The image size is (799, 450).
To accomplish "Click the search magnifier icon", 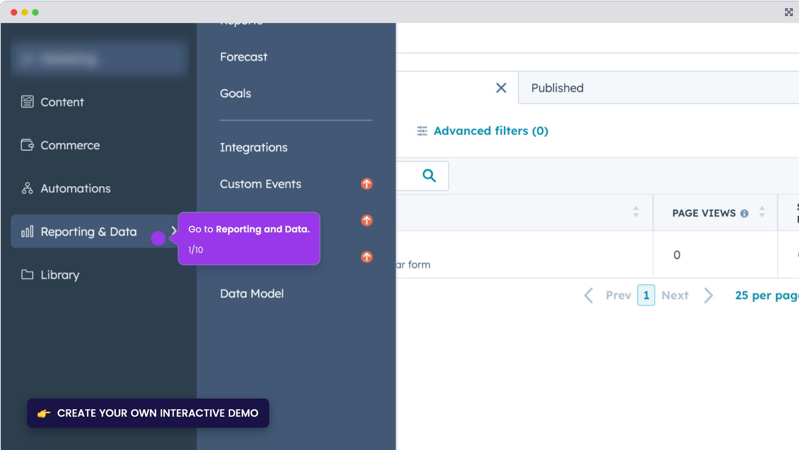I will [x=429, y=176].
